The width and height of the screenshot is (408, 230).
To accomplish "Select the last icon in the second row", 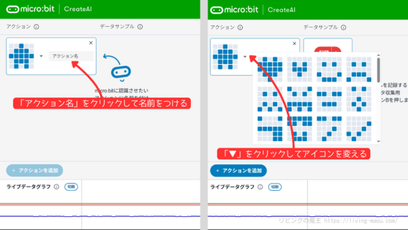I will (x=359, y=98).
